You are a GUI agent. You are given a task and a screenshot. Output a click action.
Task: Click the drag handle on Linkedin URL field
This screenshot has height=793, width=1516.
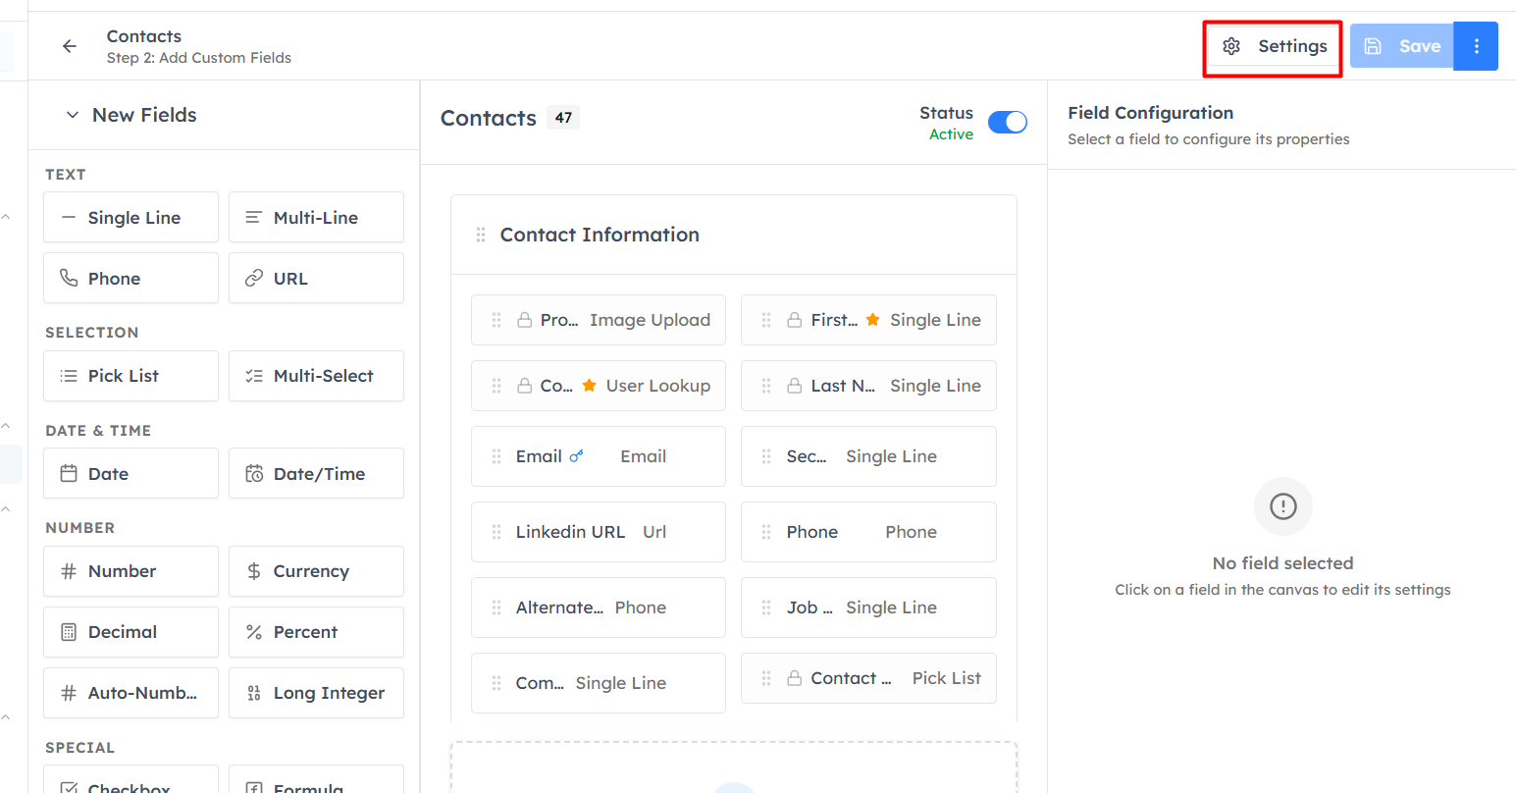pos(497,532)
